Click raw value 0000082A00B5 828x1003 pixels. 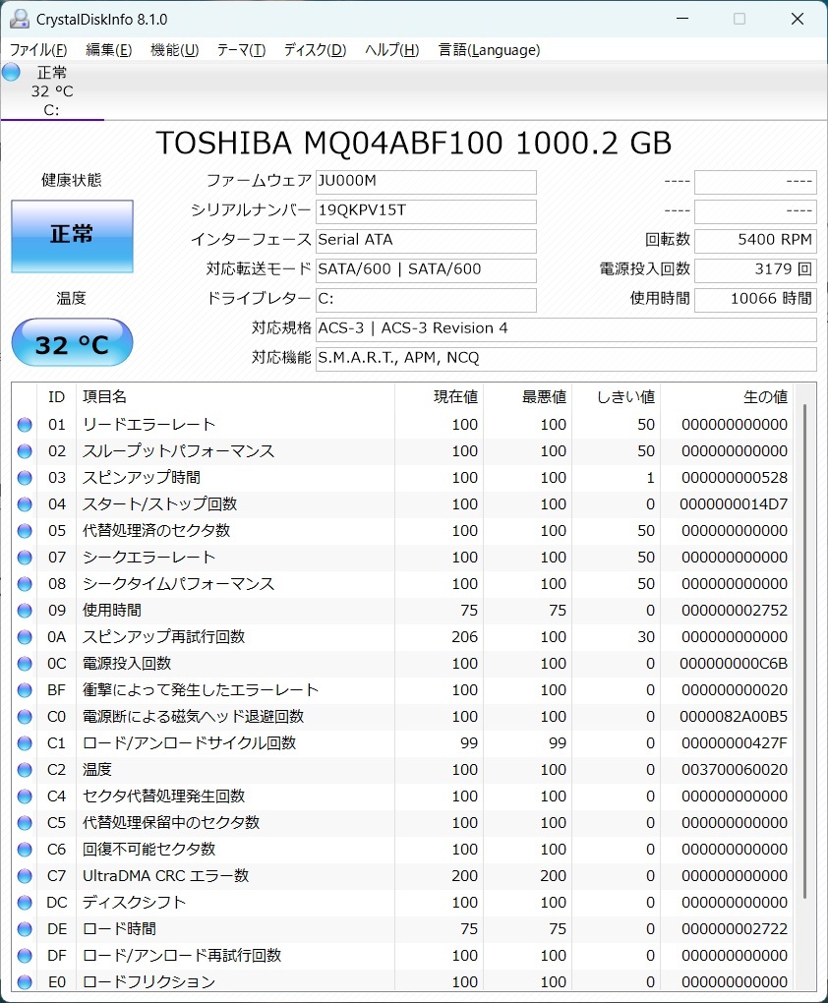point(734,717)
